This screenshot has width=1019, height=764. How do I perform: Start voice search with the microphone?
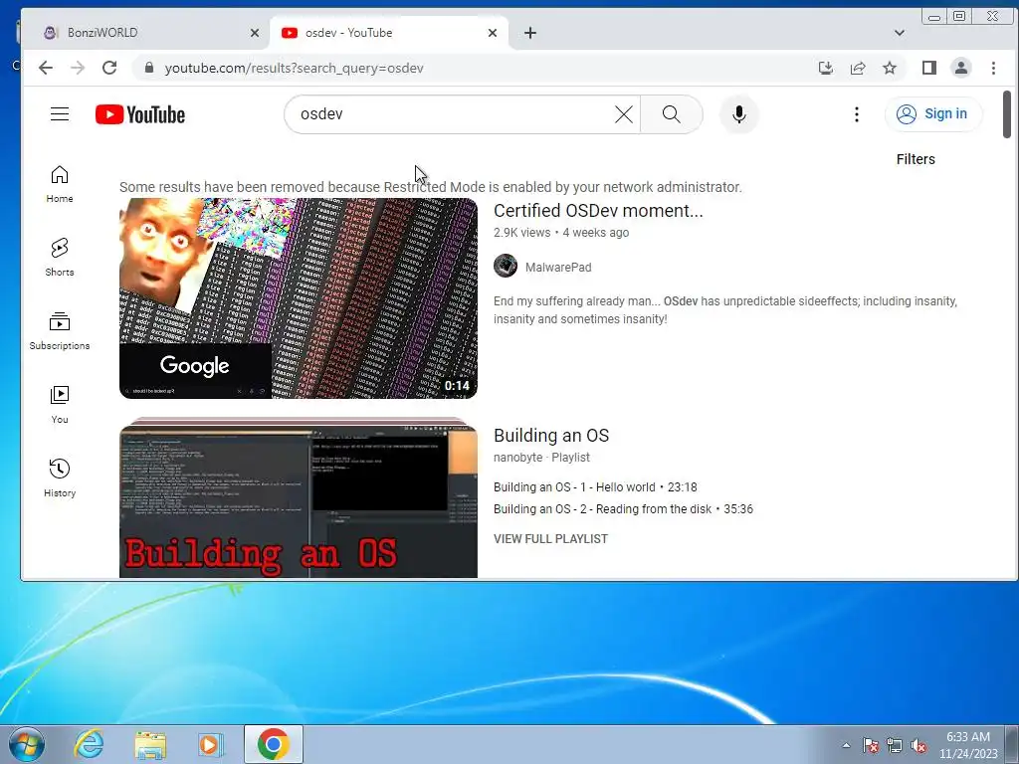click(739, 114)
